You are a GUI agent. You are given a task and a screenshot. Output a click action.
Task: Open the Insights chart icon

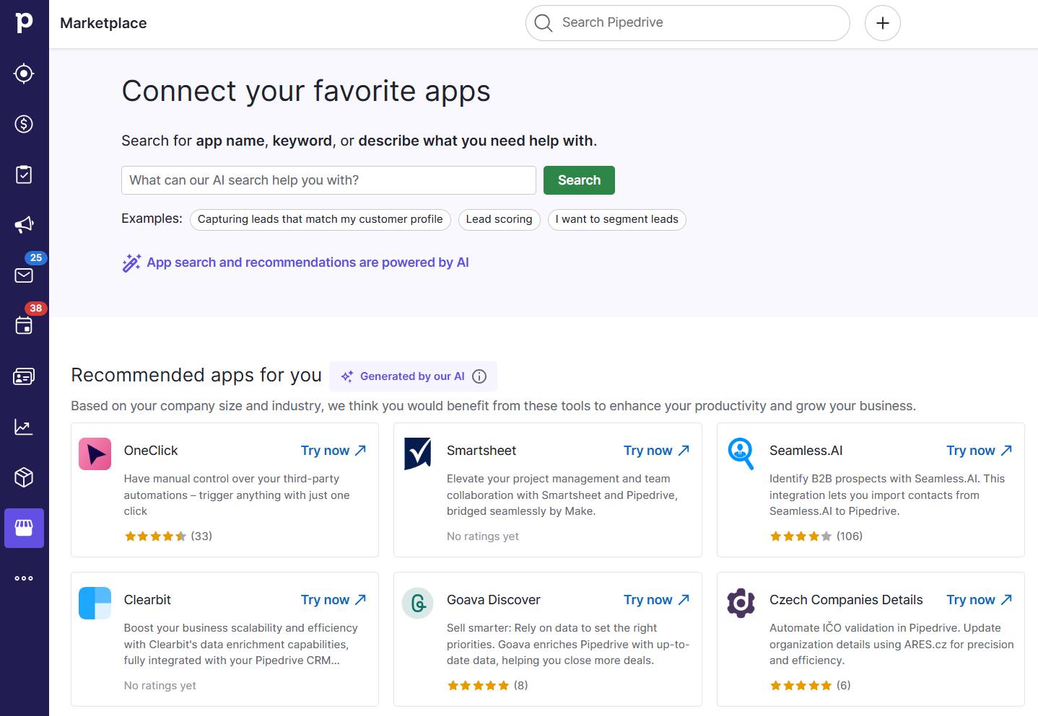tap(24, 426)
